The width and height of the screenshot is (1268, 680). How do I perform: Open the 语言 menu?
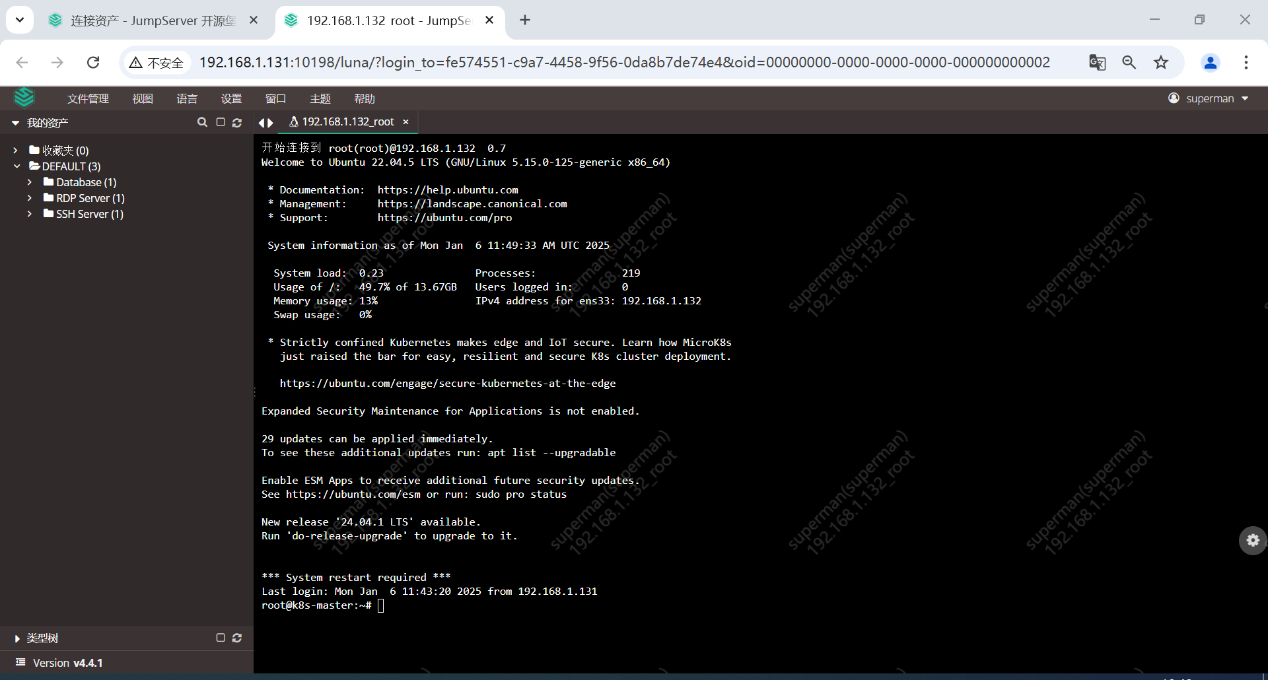(x=187, y=98)
